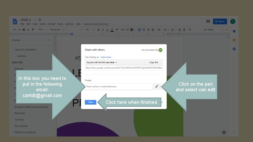This screenshot has width=253, height=142.
Task: Click the Get shareable link icon
Action: [x=160, y=50]
